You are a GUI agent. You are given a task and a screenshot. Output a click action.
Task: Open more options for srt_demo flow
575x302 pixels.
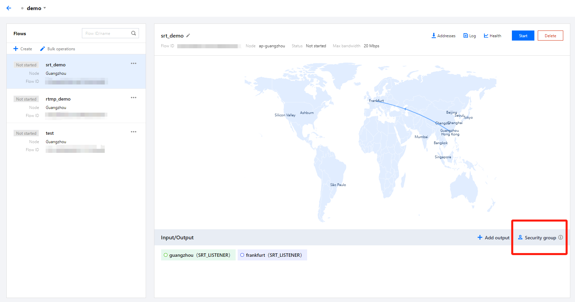134,63
